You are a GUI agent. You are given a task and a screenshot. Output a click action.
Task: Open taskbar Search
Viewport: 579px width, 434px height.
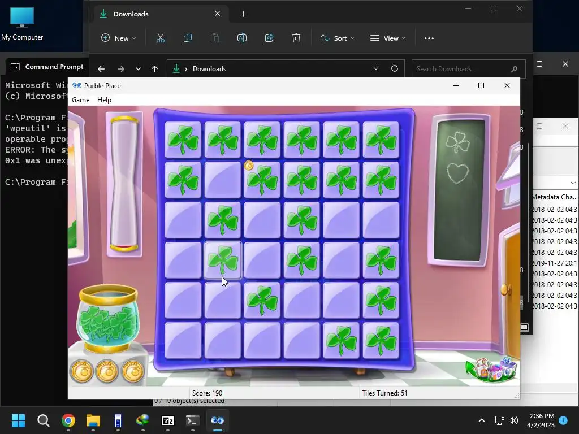(x=43, y=420)
